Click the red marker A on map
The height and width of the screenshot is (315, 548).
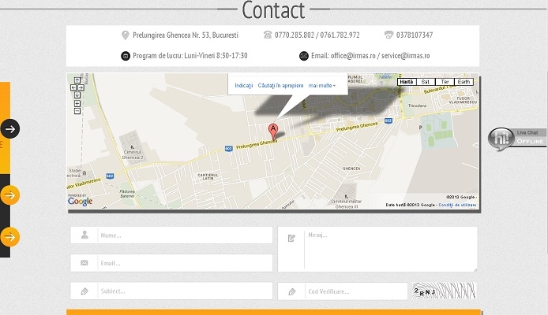coord(273,132)
